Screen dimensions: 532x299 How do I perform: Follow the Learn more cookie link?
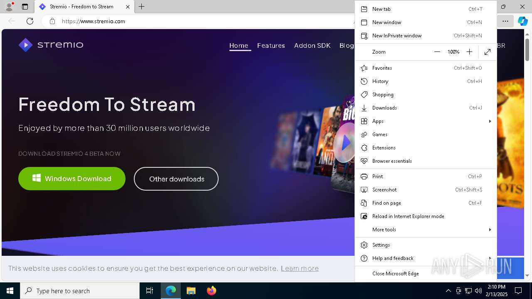point(300,268)
